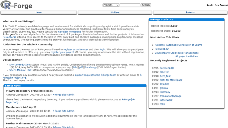Open the User's Manual pdf link
228x128 pixels.
coord(30,70)
